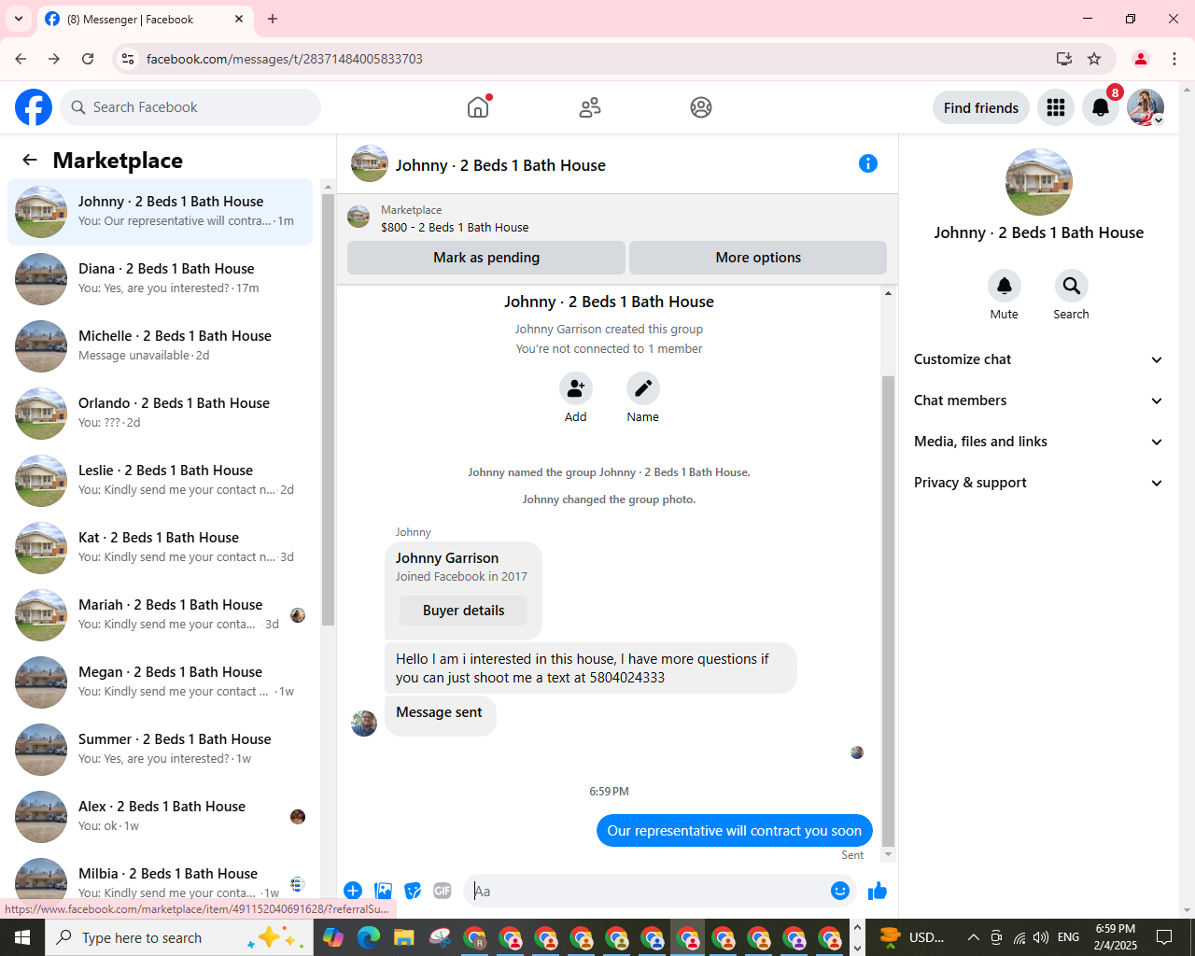This screenshot has height=956, width=1195.
Task: Search in conversation with magnifier icon
Action: coord(1072,286)
